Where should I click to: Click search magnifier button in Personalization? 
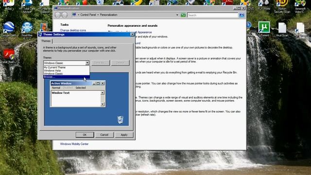coord(242,15)
